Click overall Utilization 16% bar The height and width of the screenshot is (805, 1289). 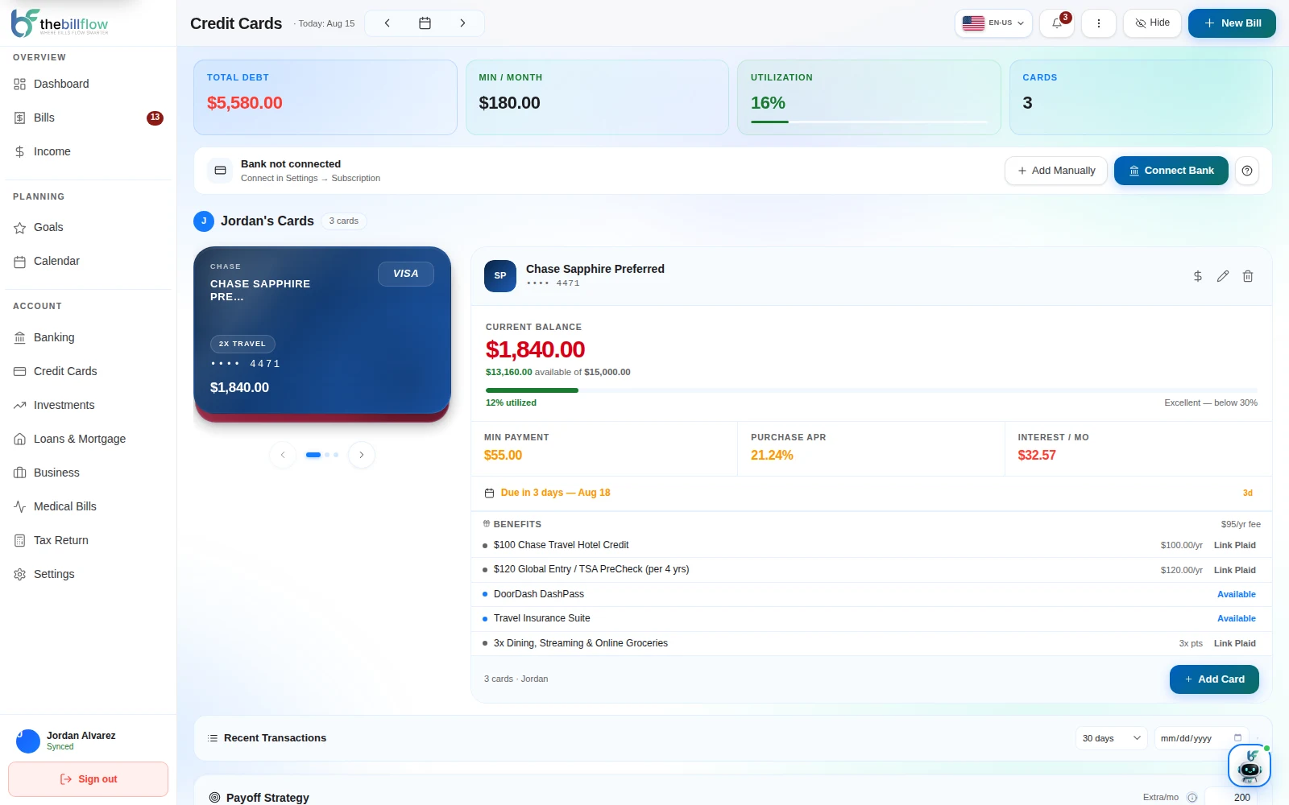tap(868, 122)
